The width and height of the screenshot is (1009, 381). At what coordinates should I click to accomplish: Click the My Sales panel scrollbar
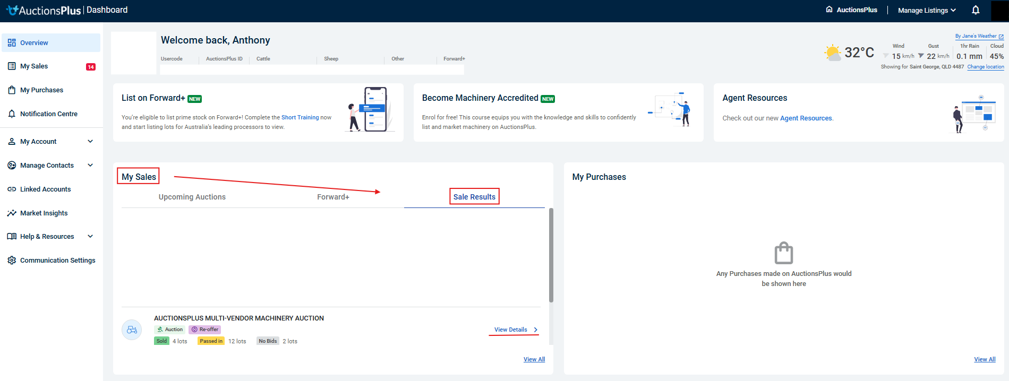tap(551, 255)
